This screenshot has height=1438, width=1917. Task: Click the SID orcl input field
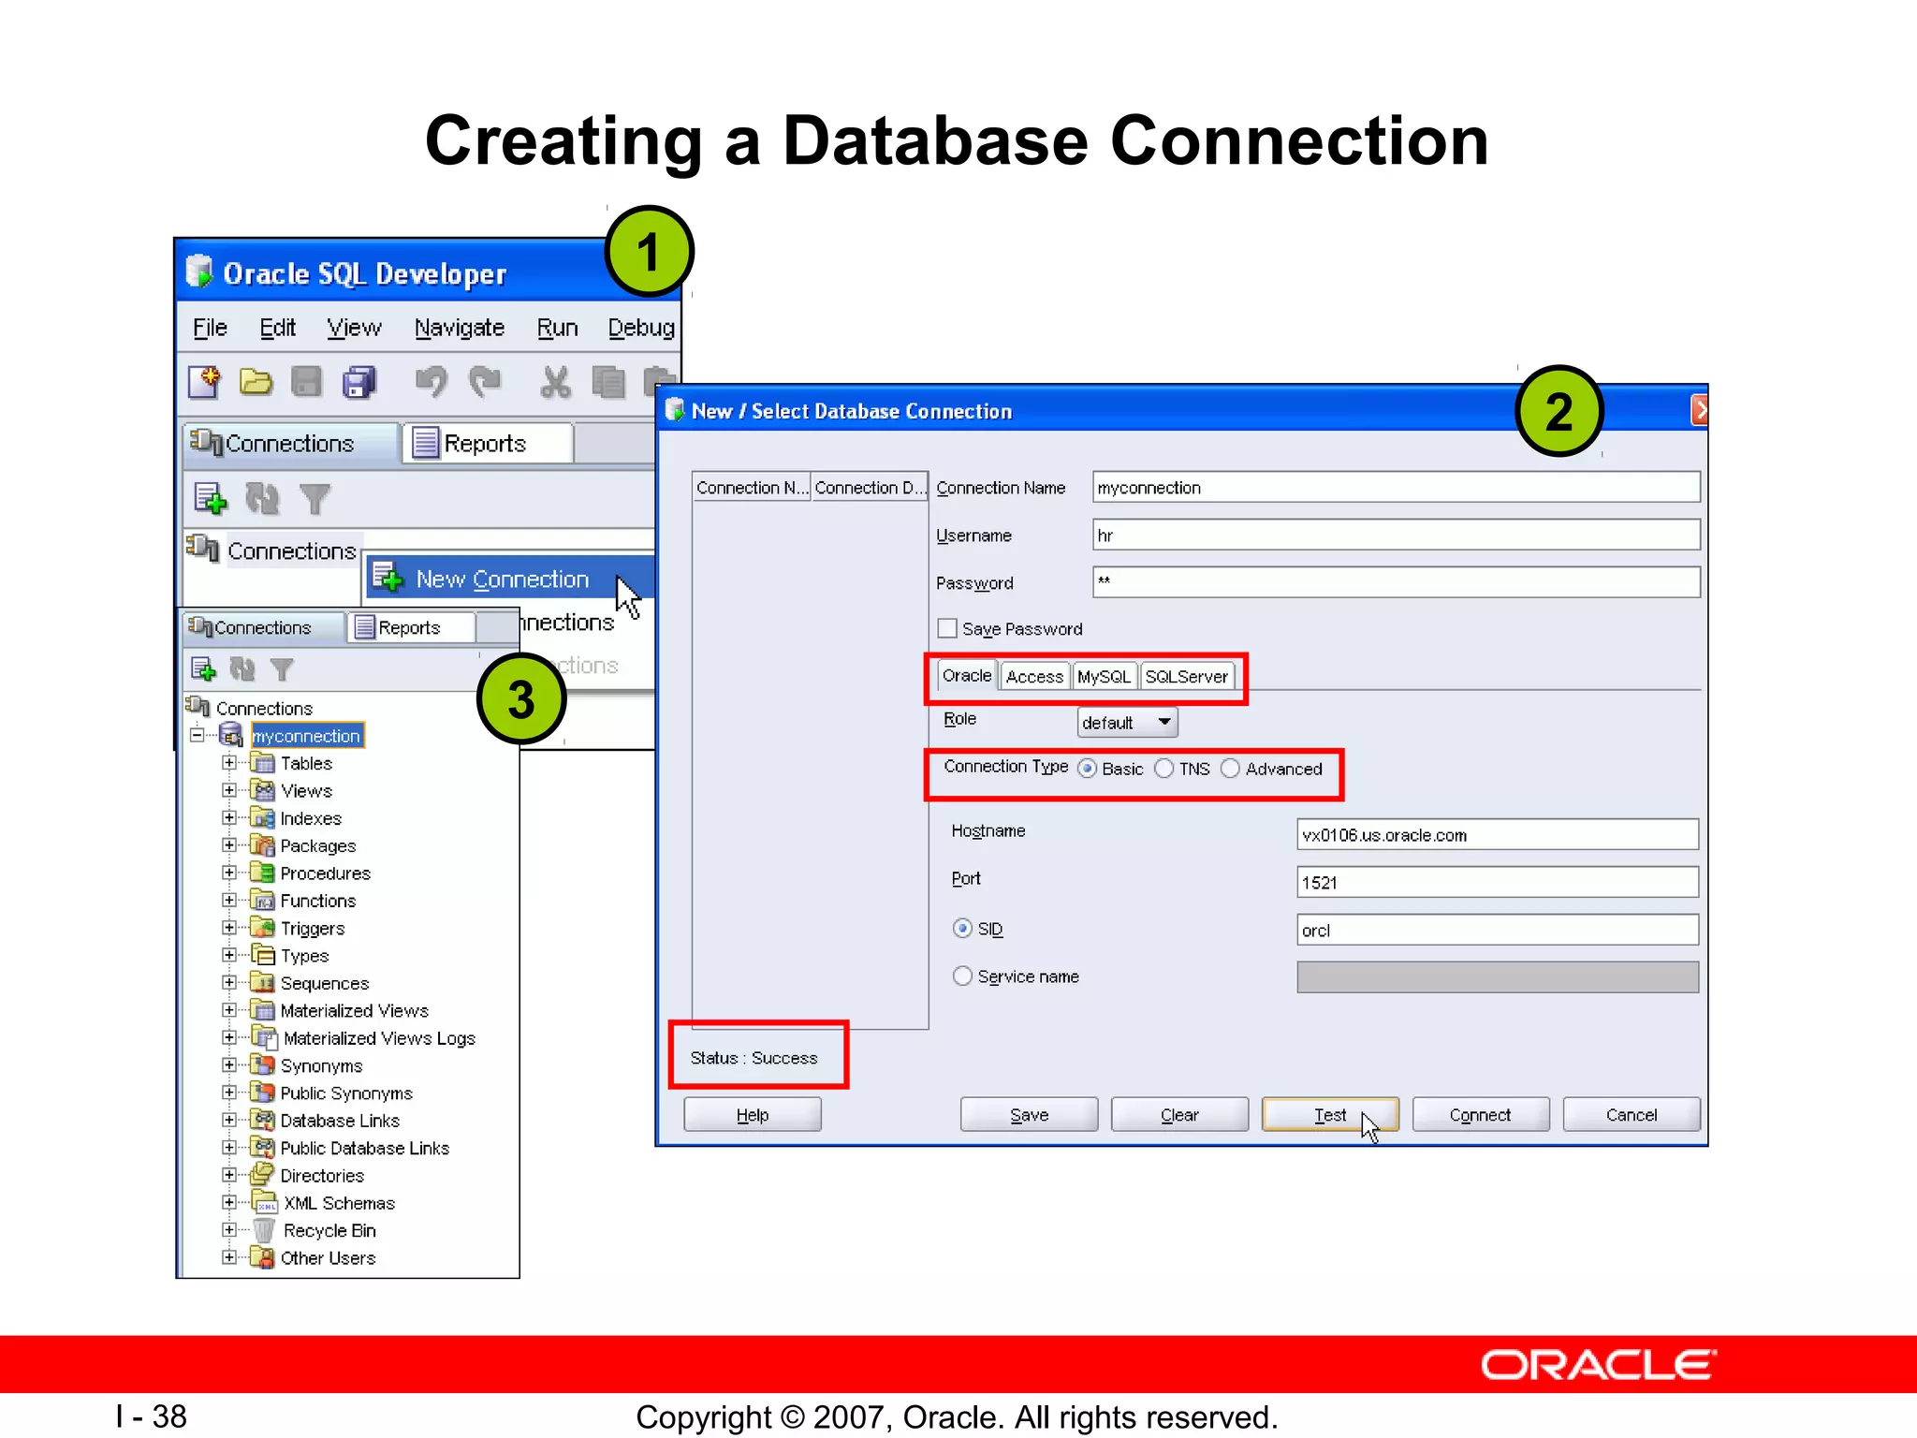click(x=1498, y=931)
